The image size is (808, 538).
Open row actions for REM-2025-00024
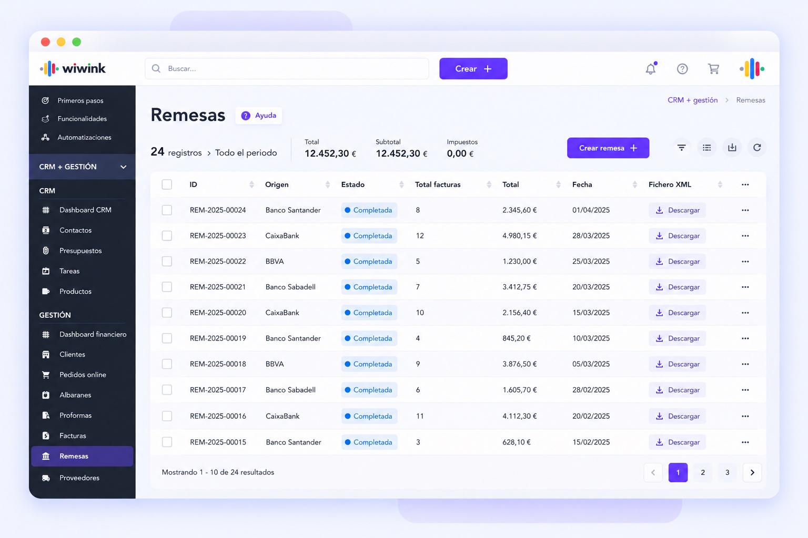[x=745, y=210]
